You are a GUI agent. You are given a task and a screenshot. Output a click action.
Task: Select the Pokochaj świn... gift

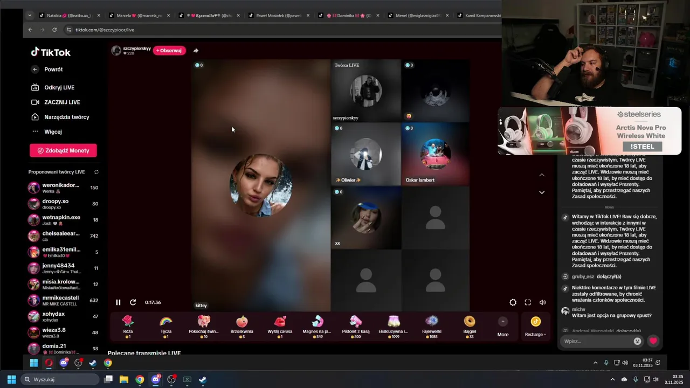204,327
